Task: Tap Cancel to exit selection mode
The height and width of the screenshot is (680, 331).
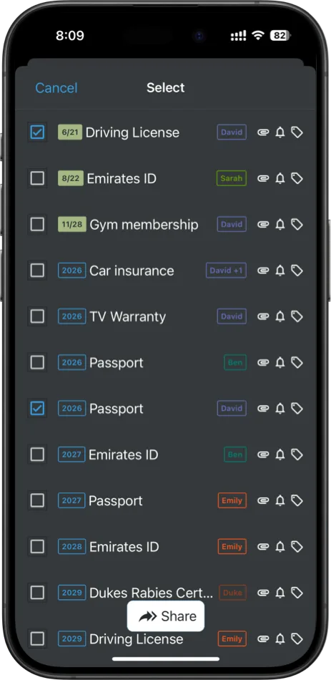Action: click(56, 88)
